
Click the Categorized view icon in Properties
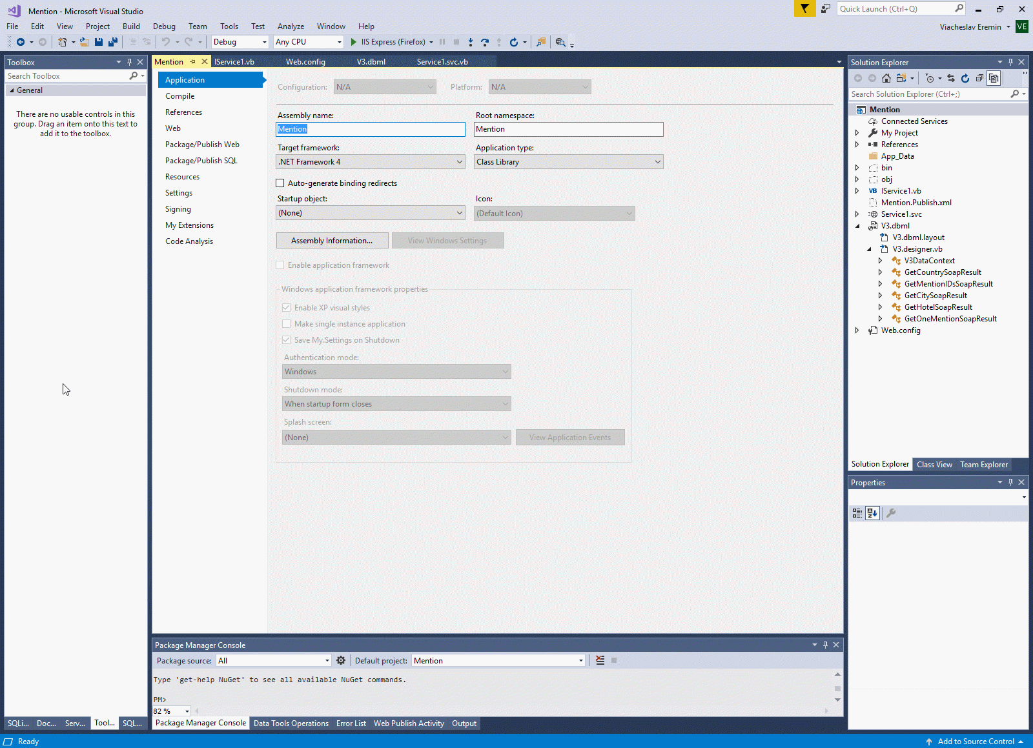tap(857, 513)
